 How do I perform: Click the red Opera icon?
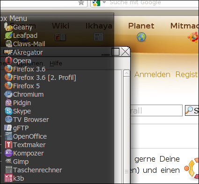[8, 61]
